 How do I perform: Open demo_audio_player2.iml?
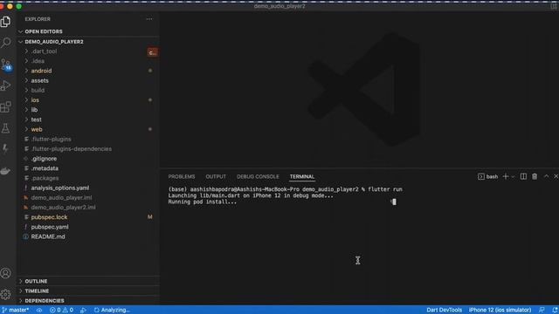click(x=88, y=208)
